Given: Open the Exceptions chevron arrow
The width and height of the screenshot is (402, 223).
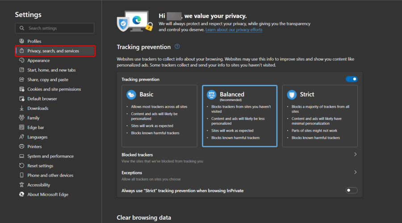Looking at the screenshot, I should pos(355,172).
